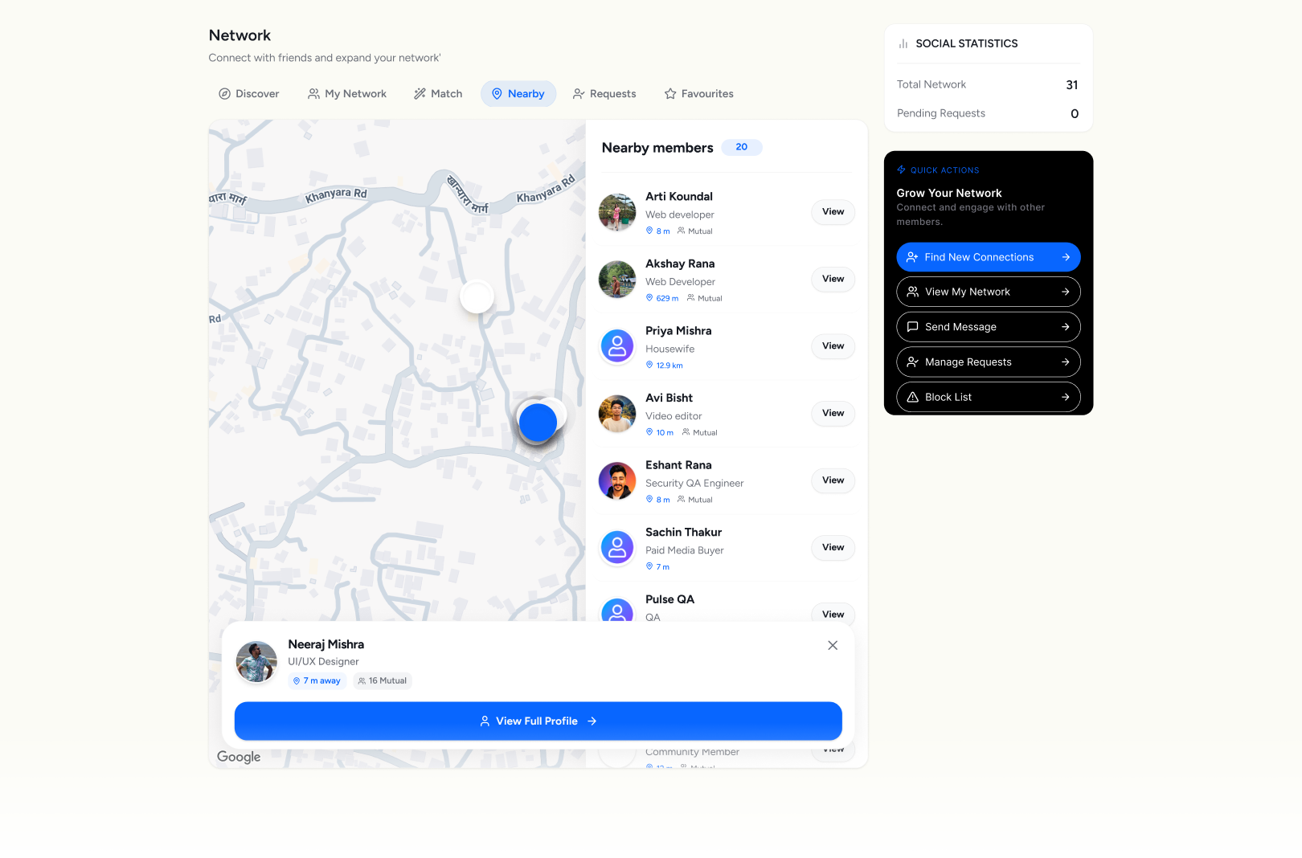Go to Favourites tab
The image size is (1302, 858).
coord(699,94)
